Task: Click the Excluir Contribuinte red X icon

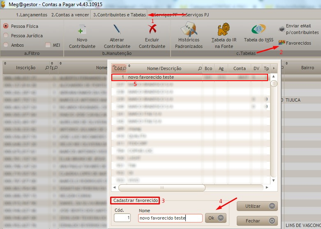Action: click(x=152, y=29)
